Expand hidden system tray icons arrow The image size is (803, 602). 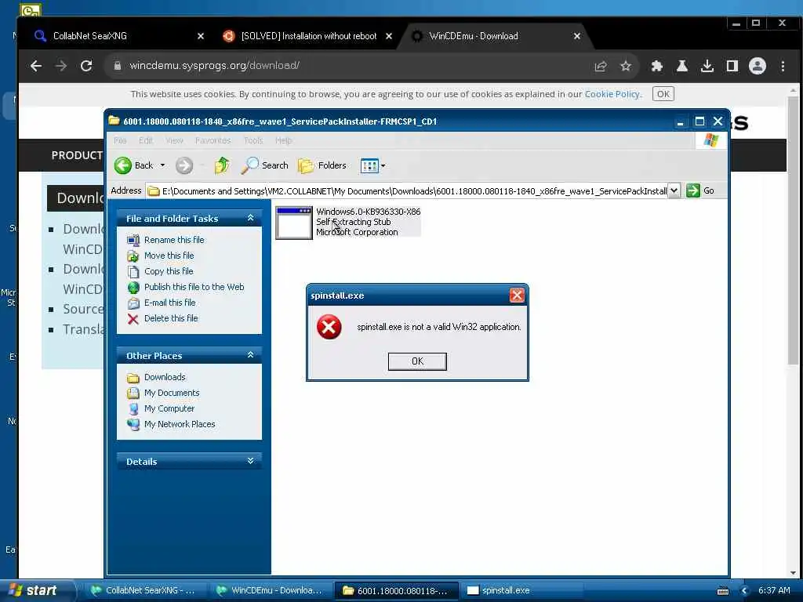coord(745,591)
